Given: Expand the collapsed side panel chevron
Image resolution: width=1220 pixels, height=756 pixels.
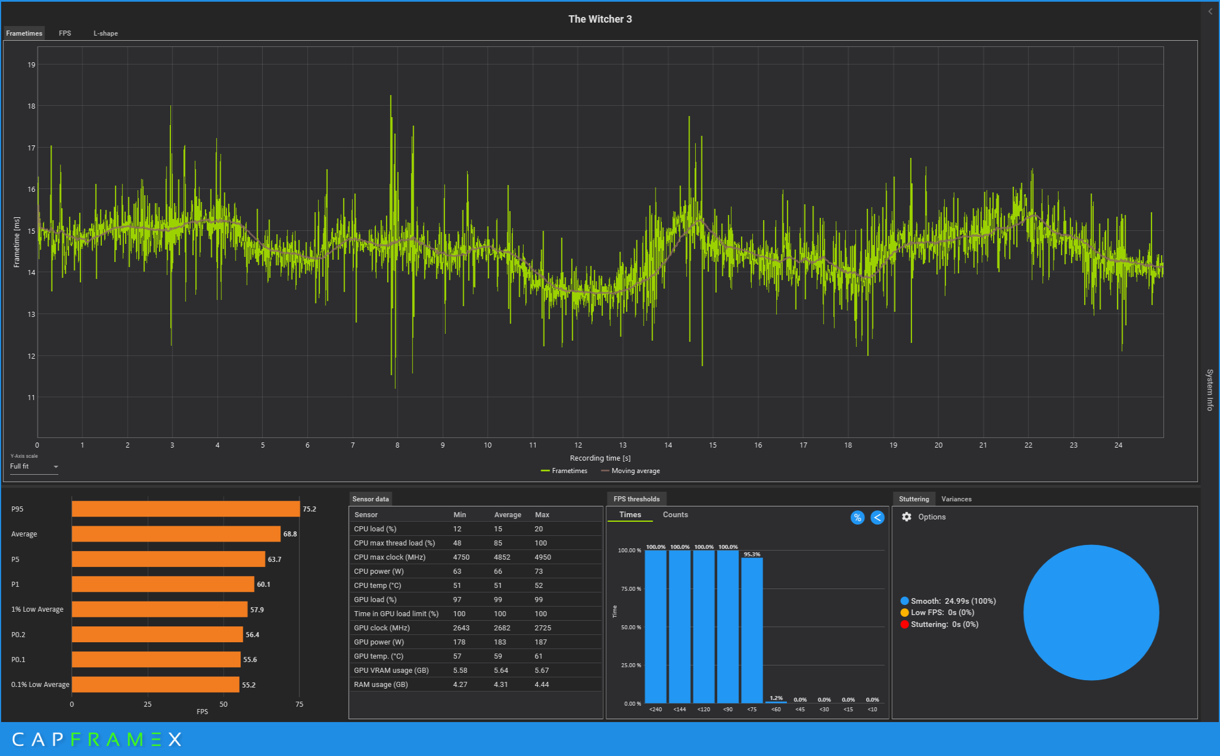Looking at the screenshot, I should click(x=1210, y=11).
